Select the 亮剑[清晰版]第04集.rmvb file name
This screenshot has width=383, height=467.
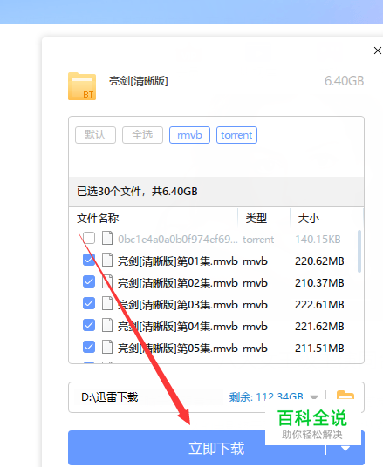click(177, 327)
